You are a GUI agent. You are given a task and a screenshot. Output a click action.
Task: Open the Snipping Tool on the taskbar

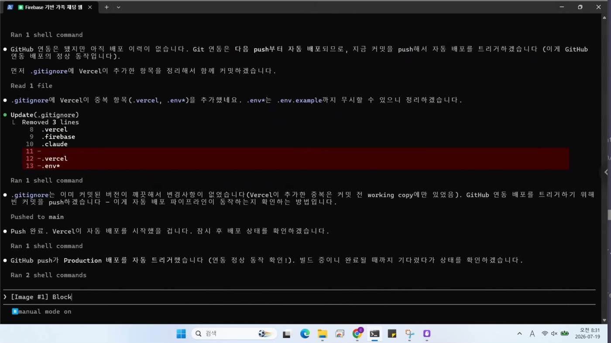tap(409, 334)
